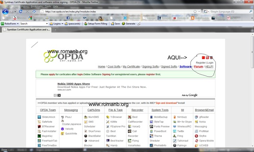The height and width of the screenshot is (152, 254).
Task: Click the pen icon after Generate
Action: (139, 24)
